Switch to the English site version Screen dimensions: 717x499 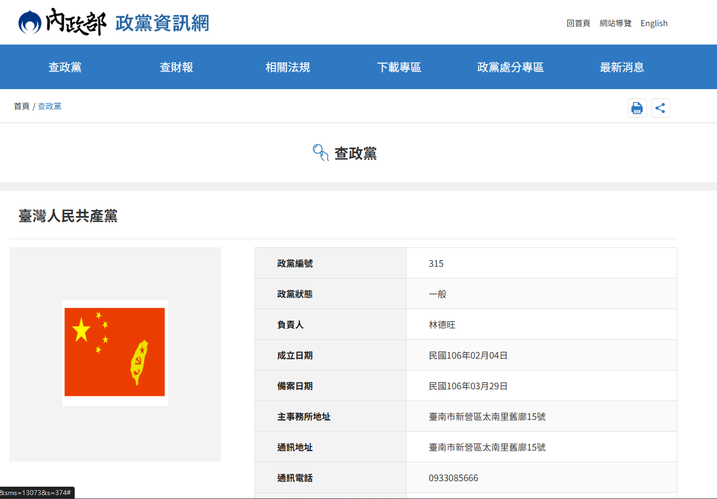click(653, 23)
